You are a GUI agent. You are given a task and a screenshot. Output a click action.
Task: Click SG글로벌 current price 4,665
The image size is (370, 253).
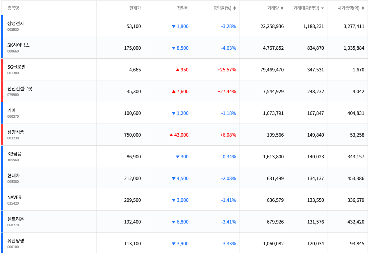click(x=135, y=70)
